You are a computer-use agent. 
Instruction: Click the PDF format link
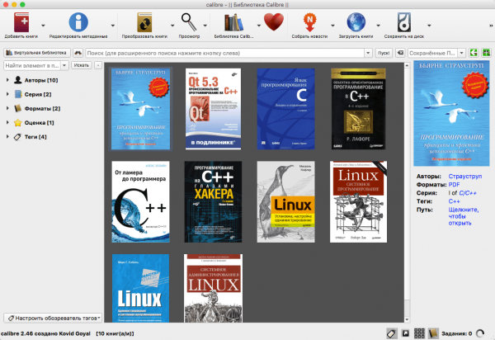pos(452,186)
